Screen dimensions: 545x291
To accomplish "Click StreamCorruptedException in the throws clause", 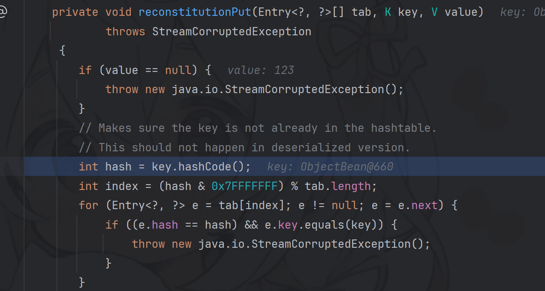I will (x=231, y=32).
